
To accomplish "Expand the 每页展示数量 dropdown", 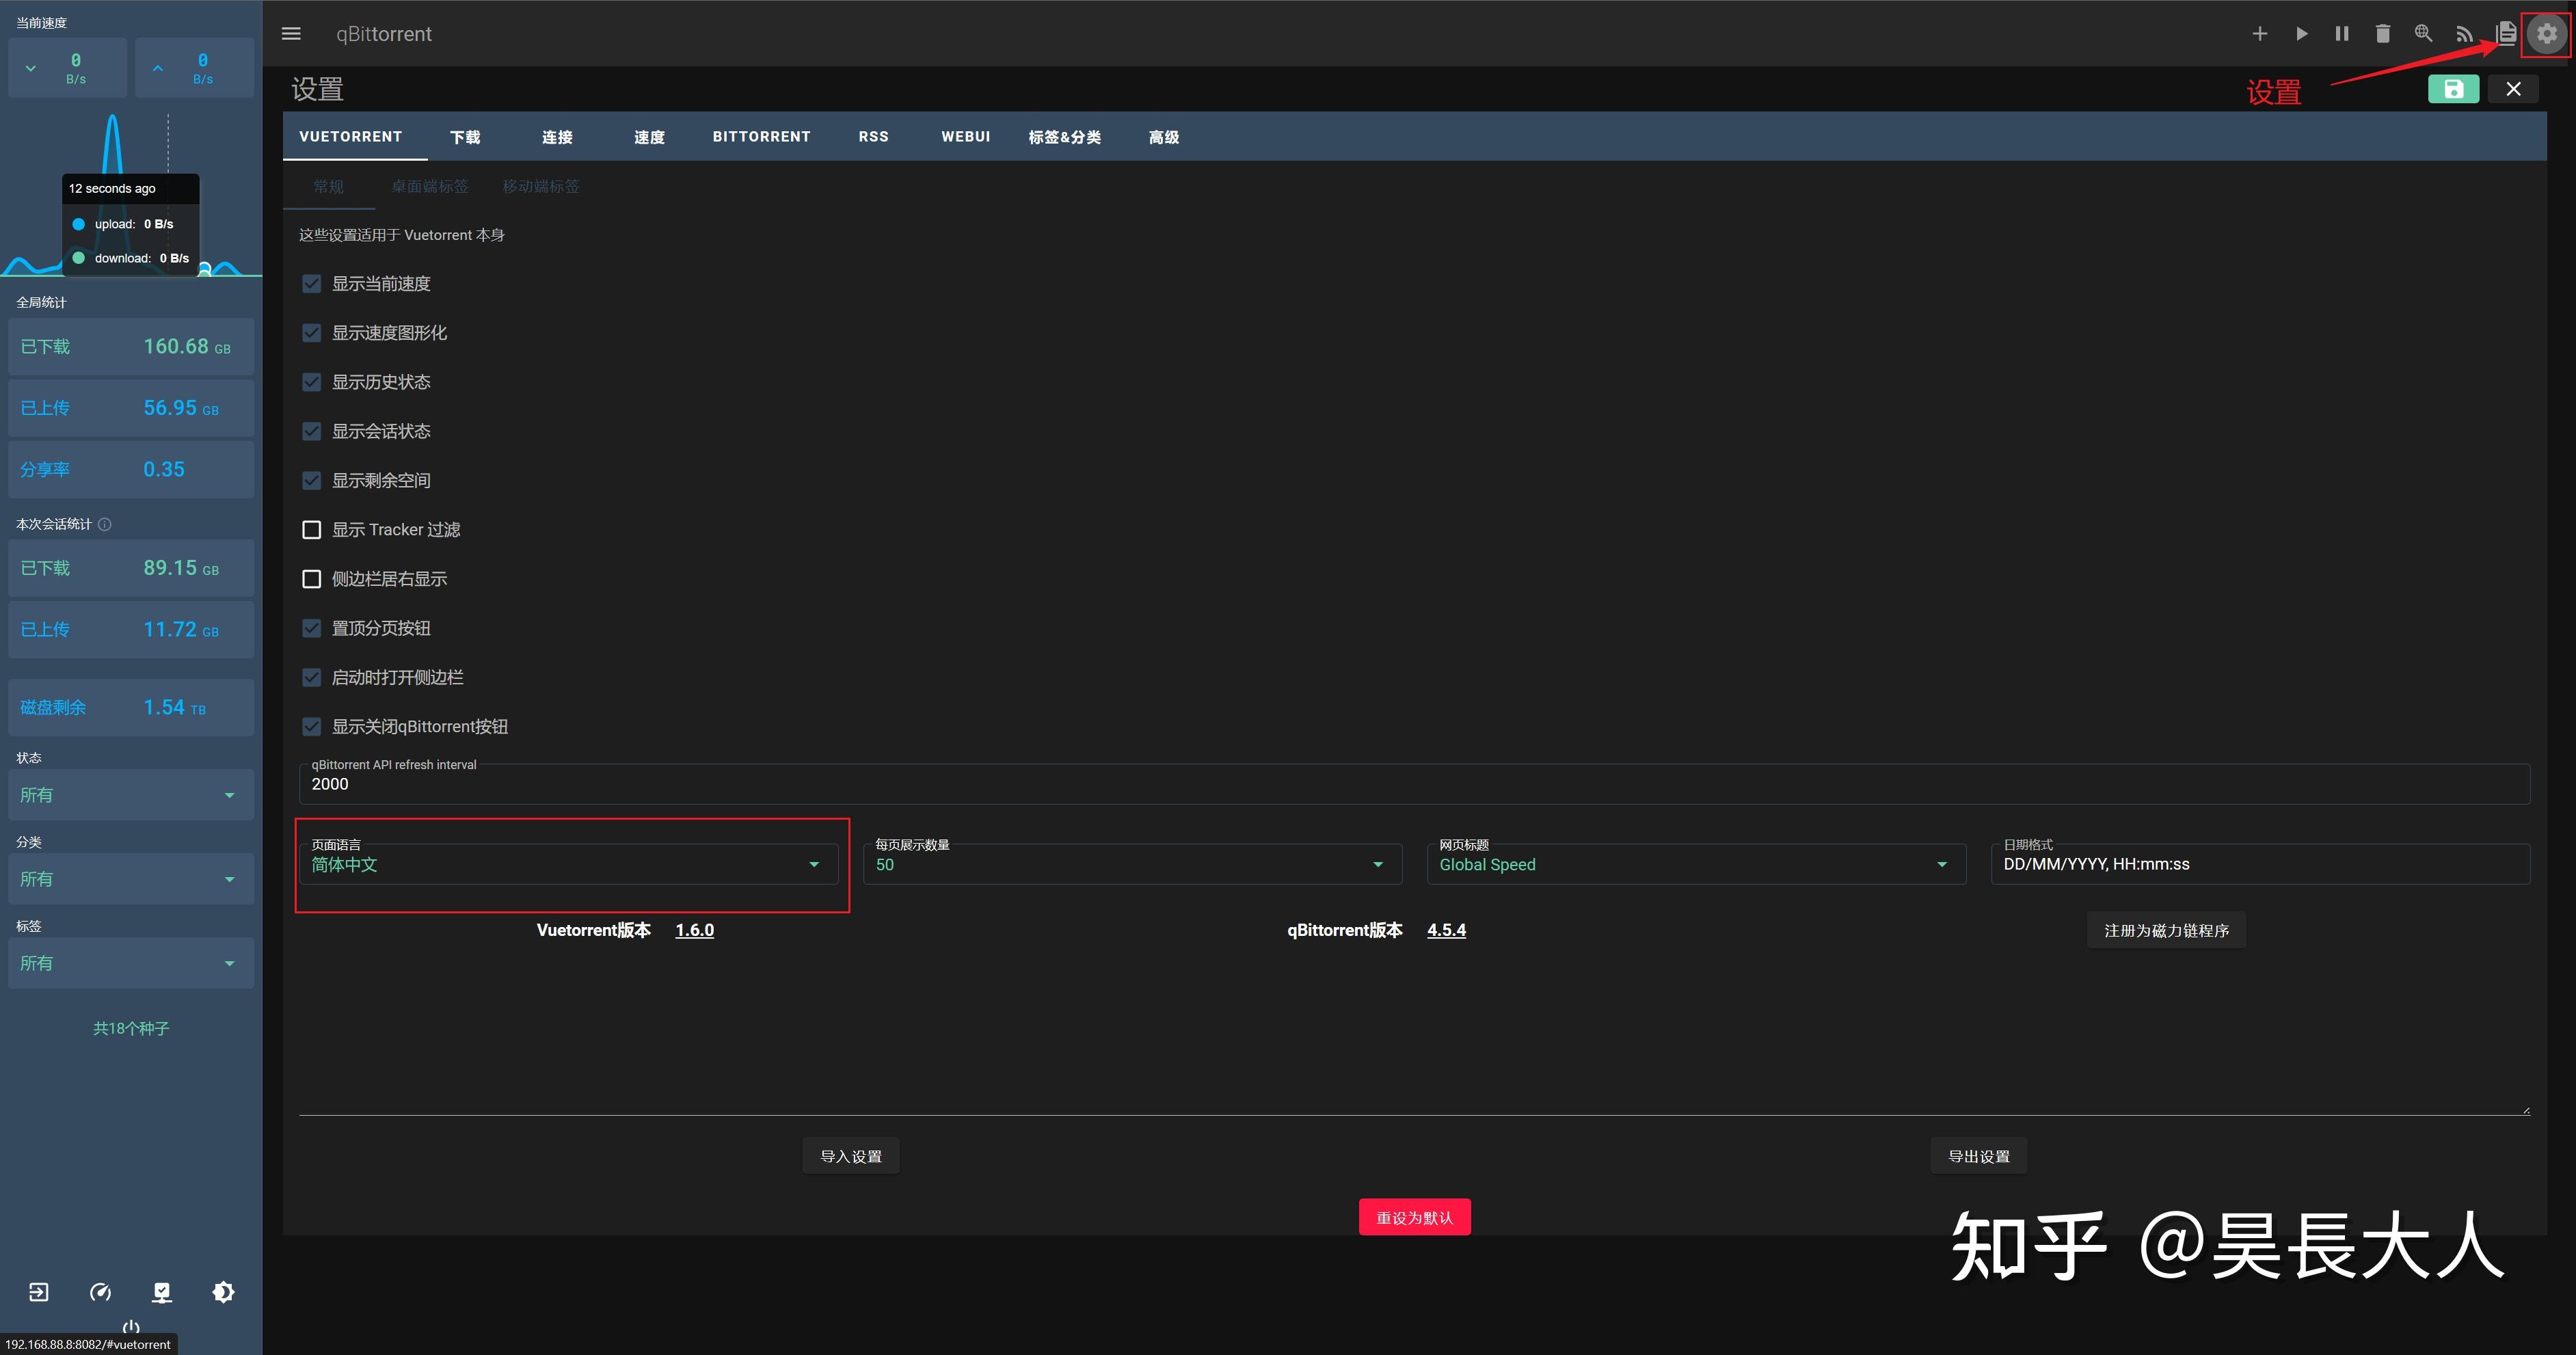I will (1131, 864).
